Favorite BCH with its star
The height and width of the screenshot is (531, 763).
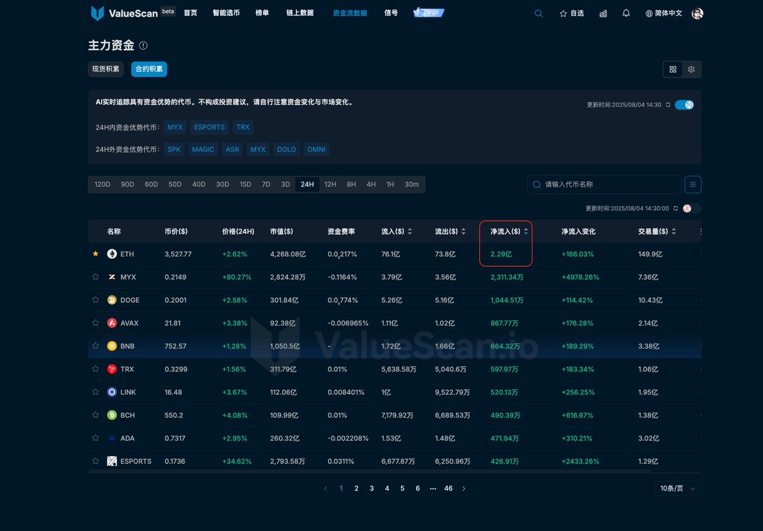tap(95, 415)
